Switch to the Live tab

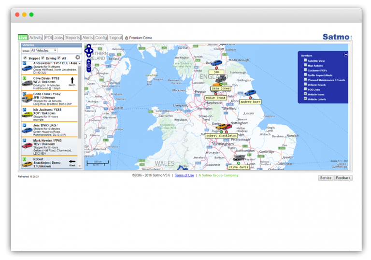(23, 37)
